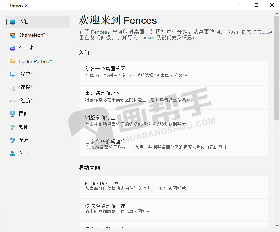Open the 规则 section
This screenshot has width=280, height=232.
pos(24,127)
